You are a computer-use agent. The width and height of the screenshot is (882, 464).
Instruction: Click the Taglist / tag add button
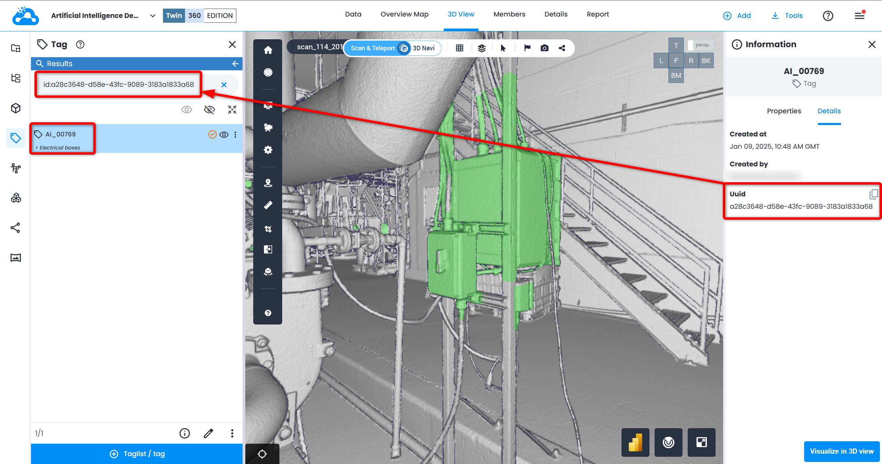pyautogui.click(x=137, y=454)
